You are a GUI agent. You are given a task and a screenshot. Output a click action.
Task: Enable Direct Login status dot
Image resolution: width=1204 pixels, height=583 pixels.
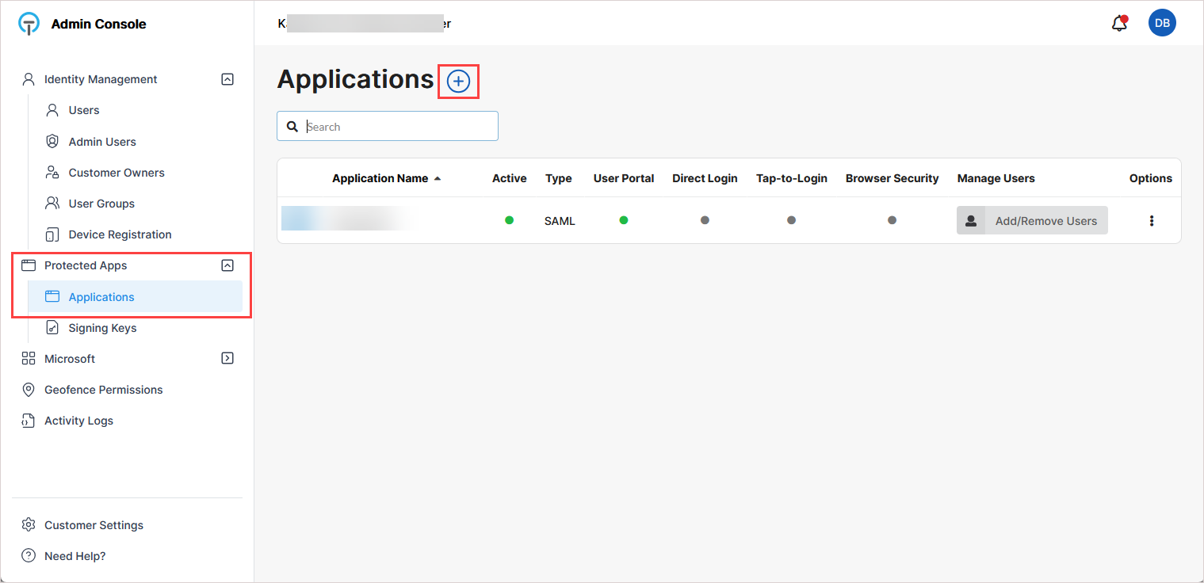(705, 220)
